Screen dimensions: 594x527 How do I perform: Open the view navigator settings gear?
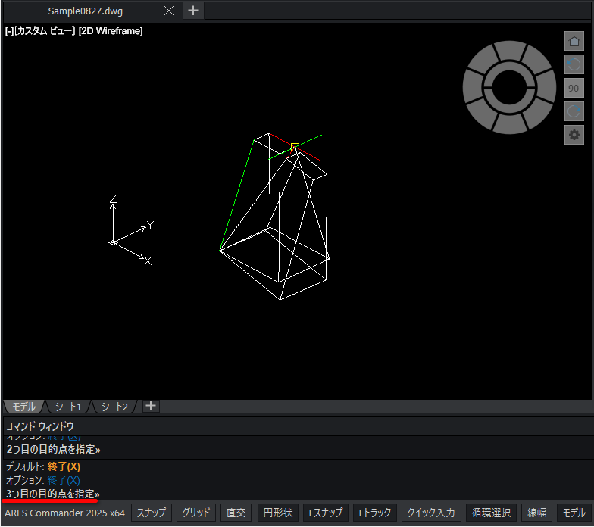pos(574,135)
